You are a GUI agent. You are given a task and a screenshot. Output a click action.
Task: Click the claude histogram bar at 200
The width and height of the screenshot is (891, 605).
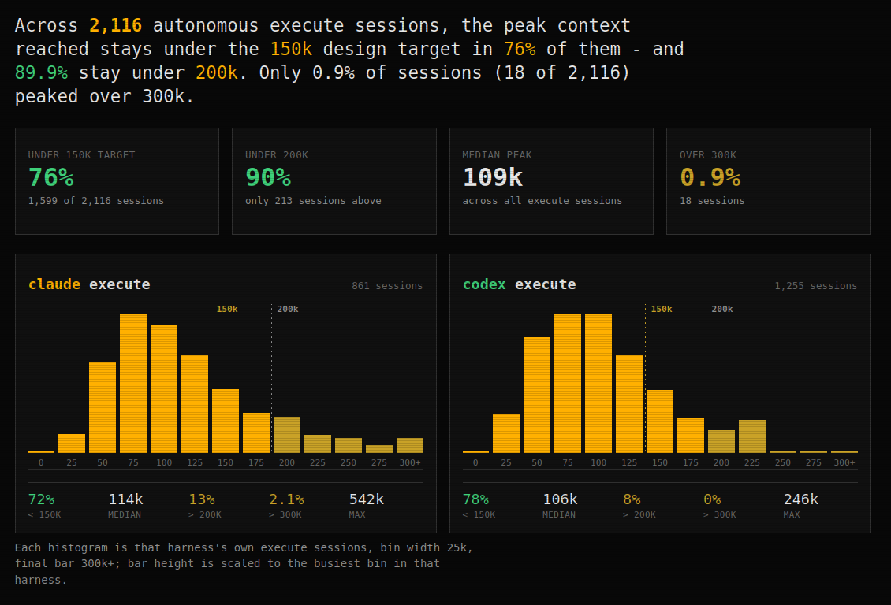[287, 435]
